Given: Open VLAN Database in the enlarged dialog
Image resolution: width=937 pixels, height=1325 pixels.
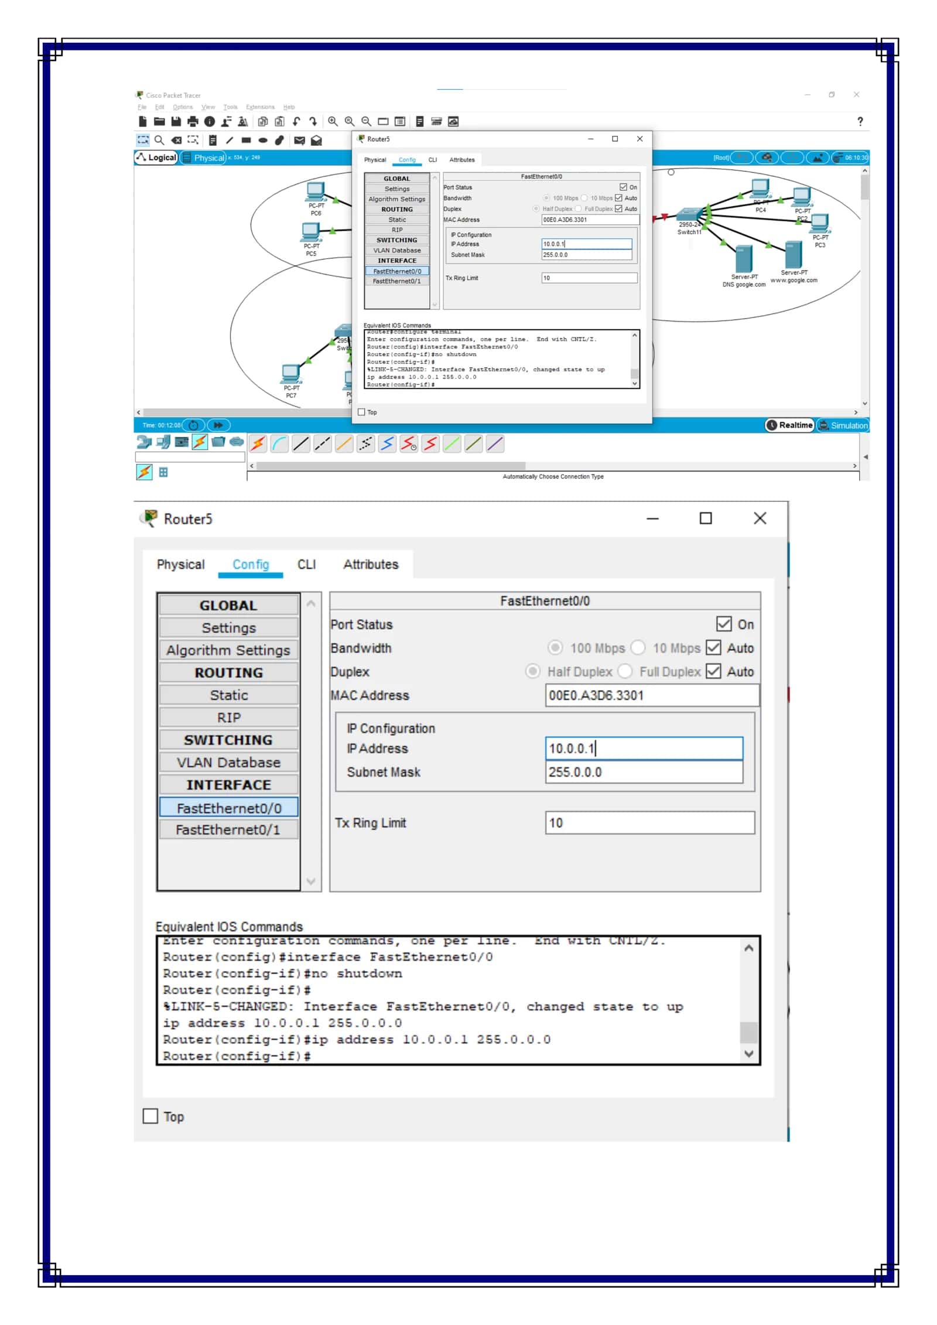Looking at the screenshot, I should click(228, 762).
